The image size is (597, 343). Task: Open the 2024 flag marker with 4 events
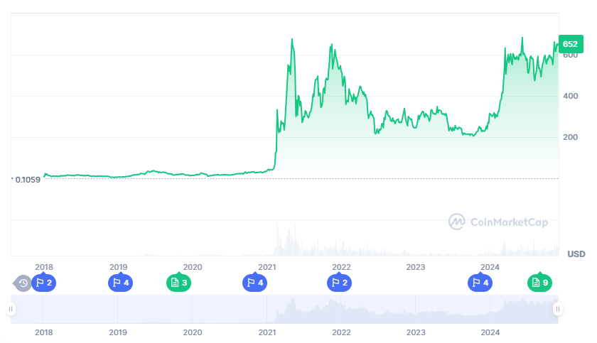pos(480,283)
